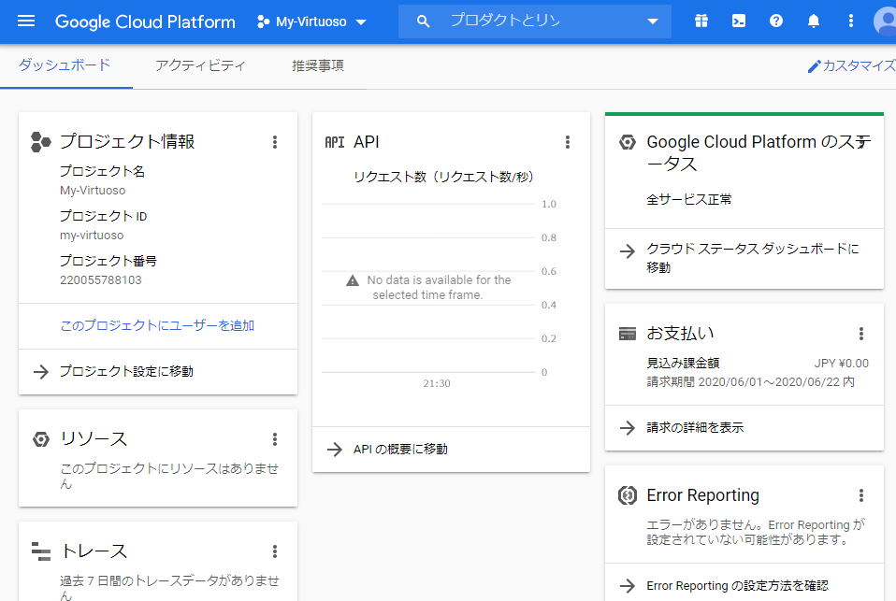896x601 pixels.
Task: Open the top bar three-dot settings menu
Action: [850, 21]
